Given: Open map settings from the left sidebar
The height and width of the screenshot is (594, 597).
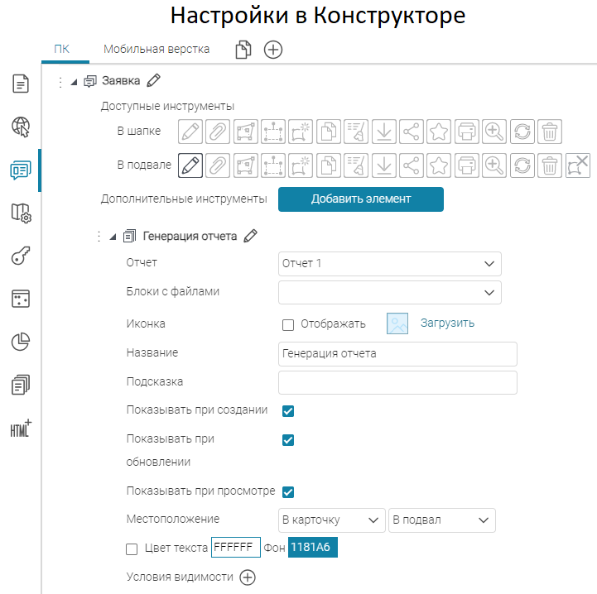Looking at the screenshot, I should point(21,213).
